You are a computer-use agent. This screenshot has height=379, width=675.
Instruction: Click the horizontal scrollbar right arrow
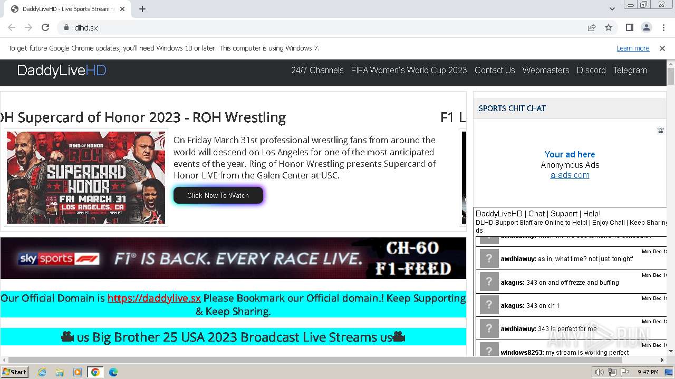tap(662, 360)
